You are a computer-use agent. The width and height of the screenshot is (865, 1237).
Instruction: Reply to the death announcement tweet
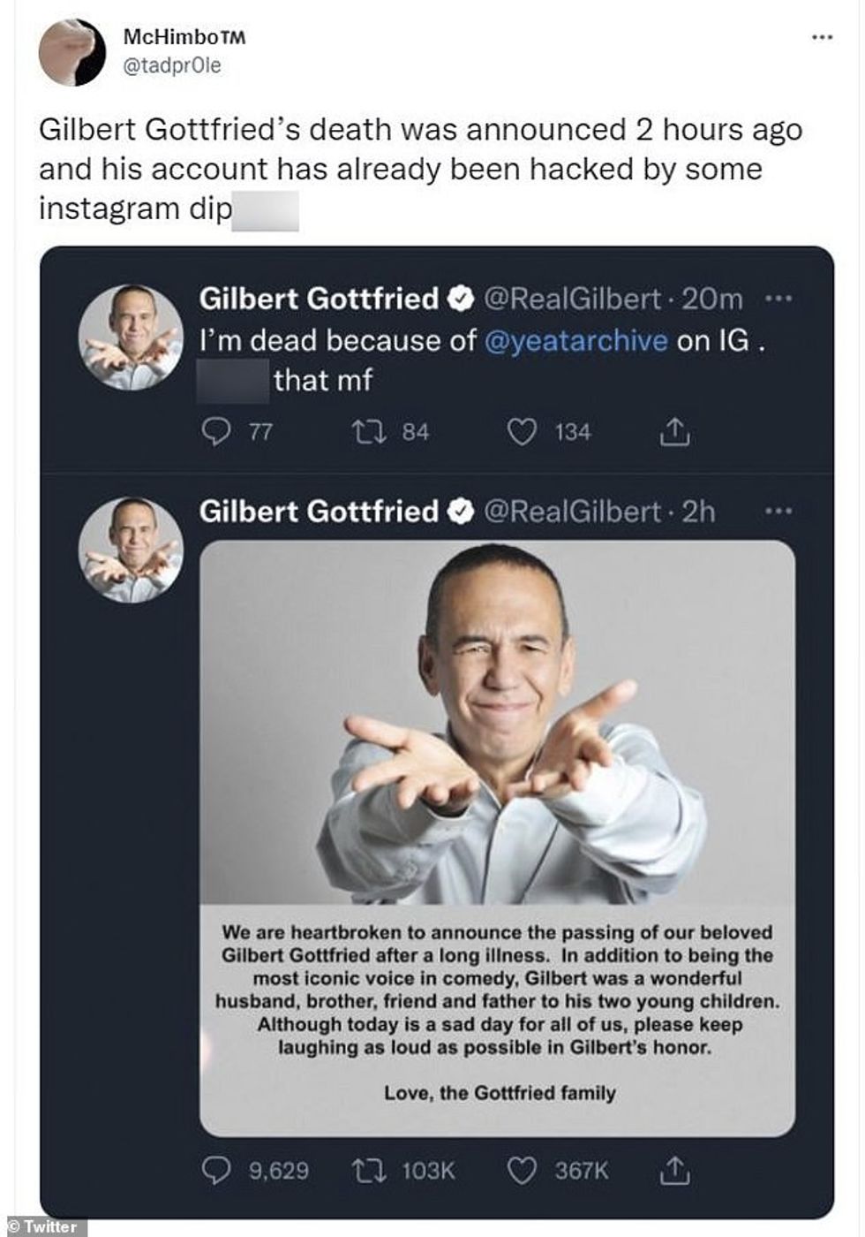[216, 1171]
